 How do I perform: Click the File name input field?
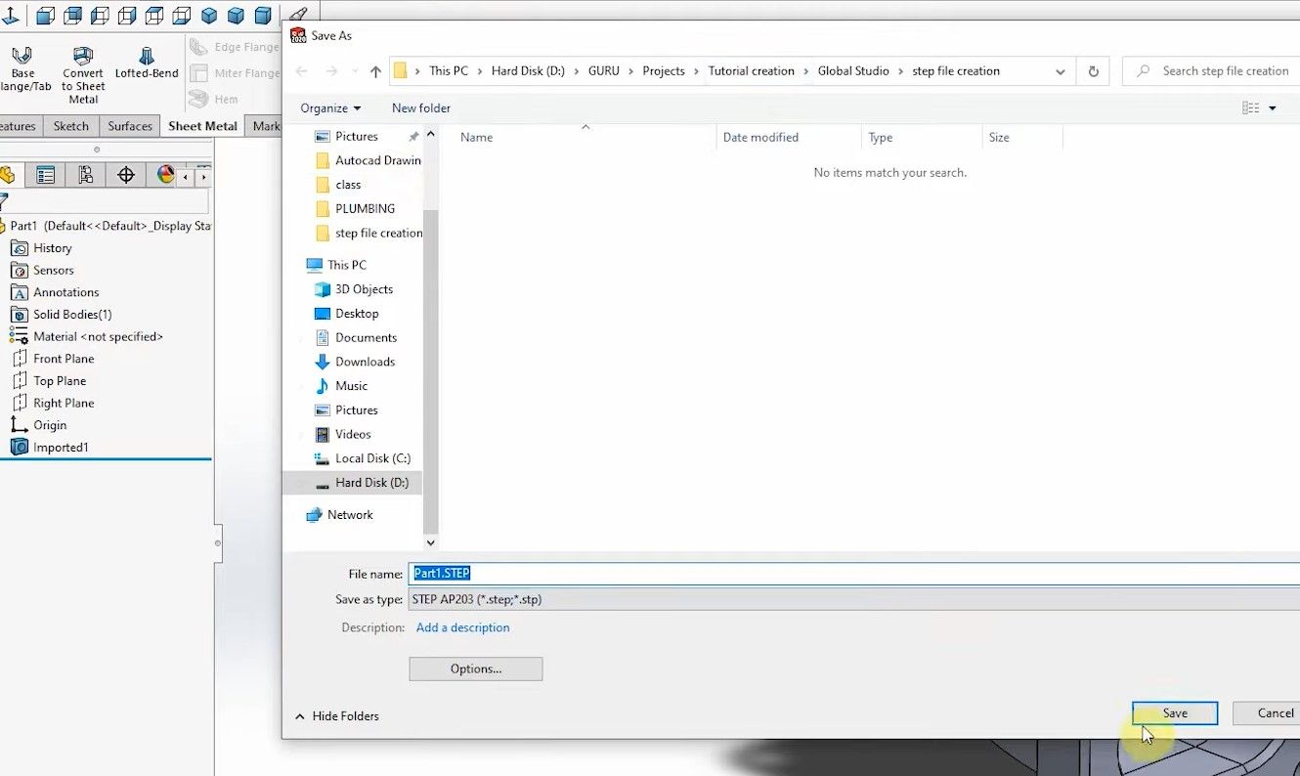[x=850, y=574]
